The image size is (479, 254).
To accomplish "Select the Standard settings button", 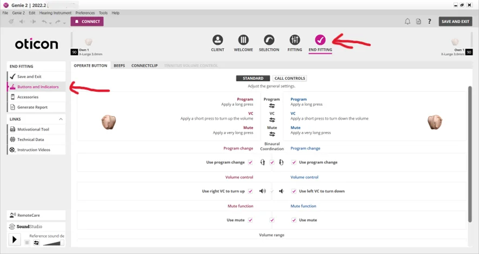I will point(253,78).
